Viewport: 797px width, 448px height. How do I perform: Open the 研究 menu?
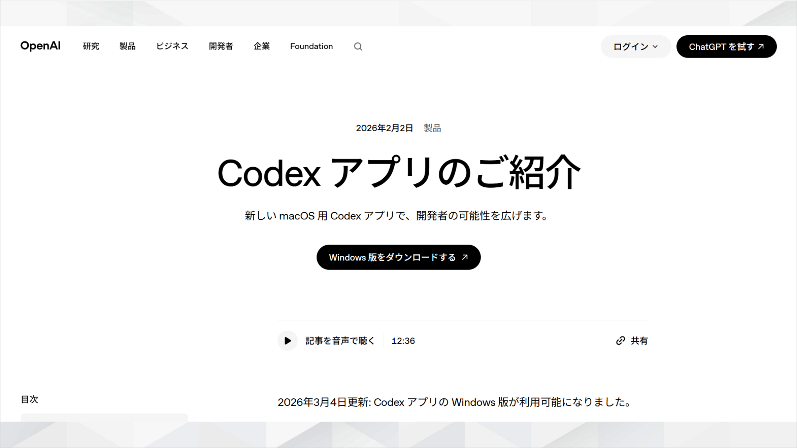point(91,46)
